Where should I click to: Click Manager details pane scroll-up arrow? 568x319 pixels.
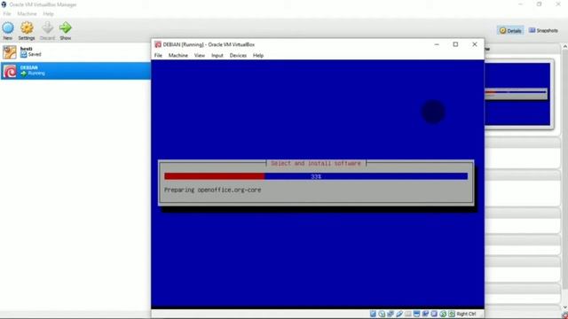[565, 47]
